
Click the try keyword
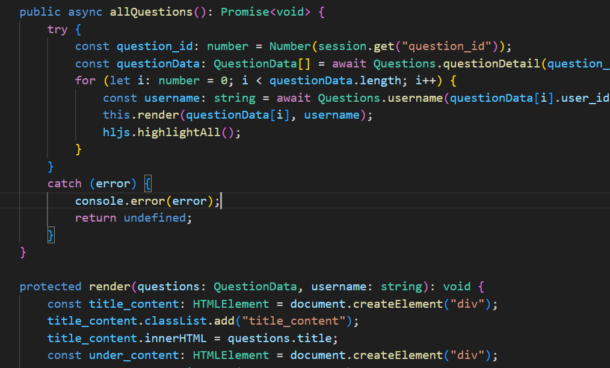[58, 30]
